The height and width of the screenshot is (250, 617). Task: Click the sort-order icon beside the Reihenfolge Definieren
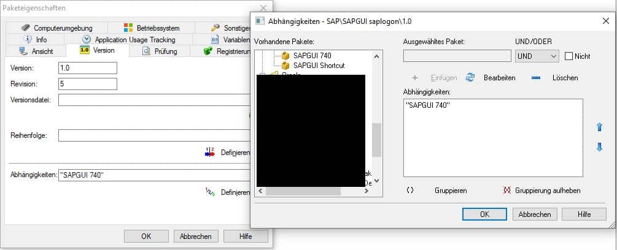(210, 153)
